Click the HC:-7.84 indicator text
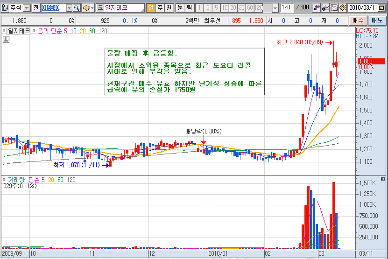 (x=367, y=36)
